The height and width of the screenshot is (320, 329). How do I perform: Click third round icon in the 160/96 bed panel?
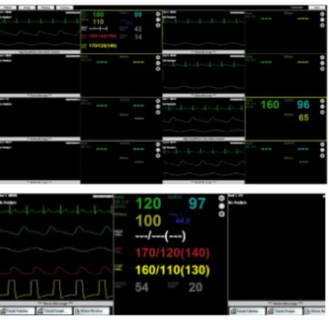pyautogui.click(x=323, y=112)
